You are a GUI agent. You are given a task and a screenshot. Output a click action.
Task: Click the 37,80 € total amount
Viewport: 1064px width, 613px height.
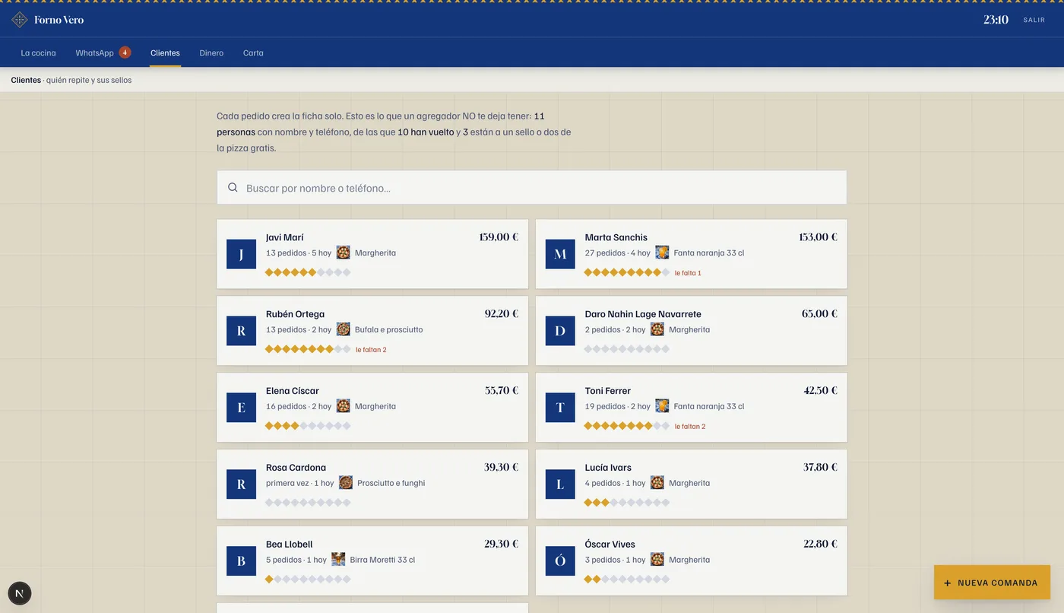click(821, 468)
